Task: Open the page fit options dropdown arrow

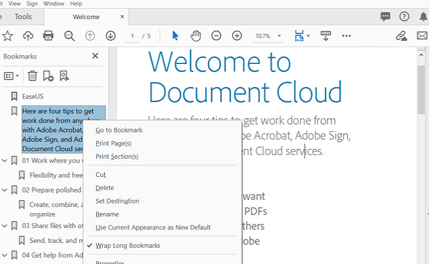Action: pyautogui.click(x=308, y=36)
